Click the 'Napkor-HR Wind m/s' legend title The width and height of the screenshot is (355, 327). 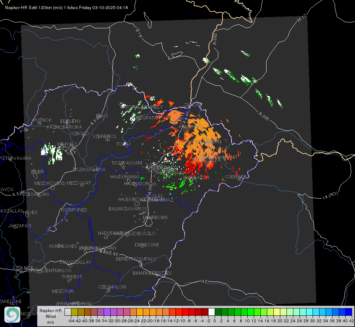50,316
